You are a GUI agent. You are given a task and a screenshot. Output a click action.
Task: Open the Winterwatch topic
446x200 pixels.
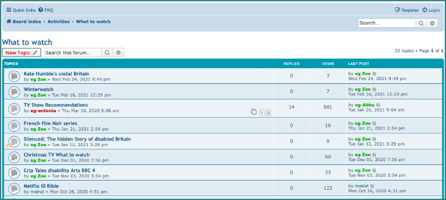pos(38,89)
